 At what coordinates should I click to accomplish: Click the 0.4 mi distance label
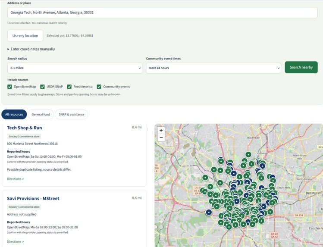click(137, 127)
